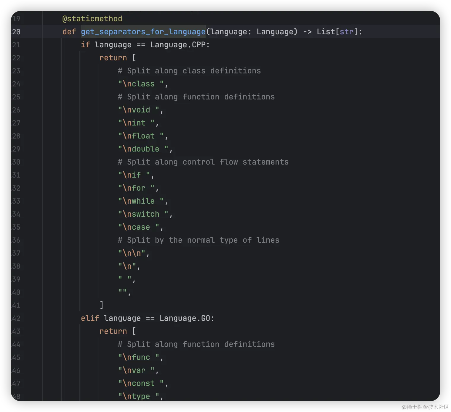
Task: Click the @staticmethod decorator
Action: pos(92,19)
